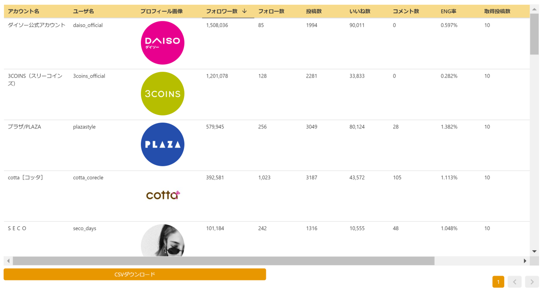Select 3COINS（スリーコインズ）account name
The height and width of the screenshot is (292, 543).
pos(35,80)
